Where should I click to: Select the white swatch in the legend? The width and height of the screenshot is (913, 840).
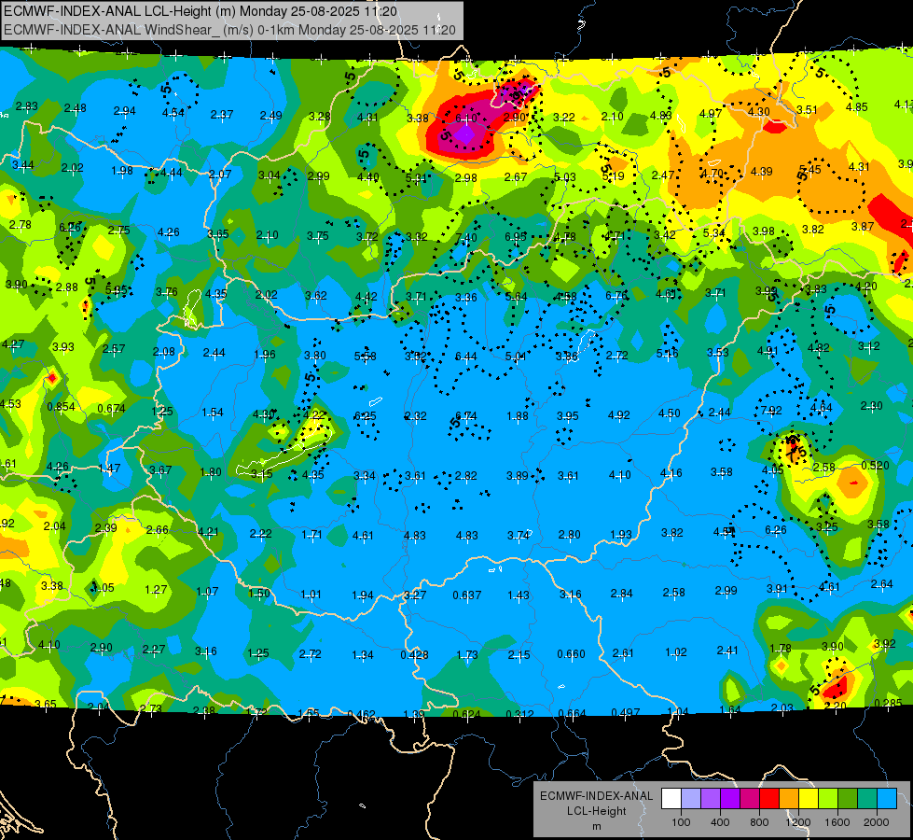(x=671, y=798)
